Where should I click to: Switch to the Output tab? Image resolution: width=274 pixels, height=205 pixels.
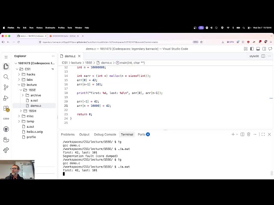tap(84, 135)
